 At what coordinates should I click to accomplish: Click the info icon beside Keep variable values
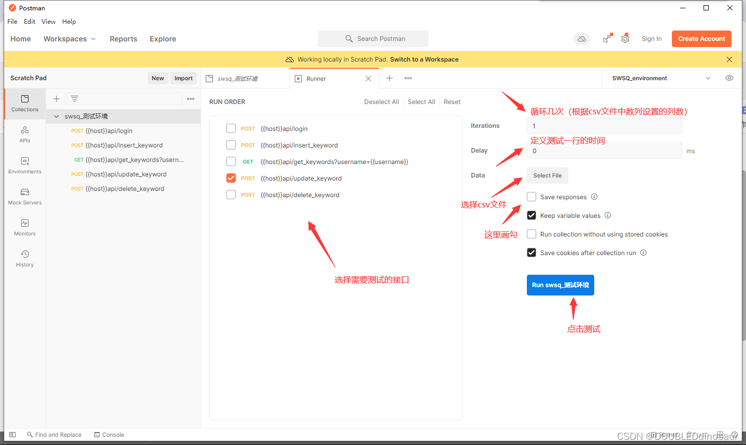click(608, 215)
